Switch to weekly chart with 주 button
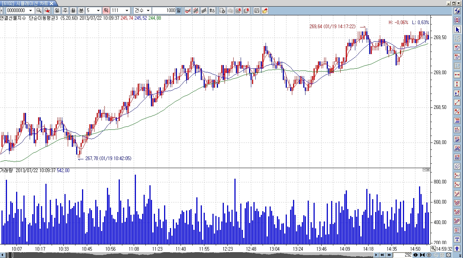463x258 pixels. coord(65,11)
